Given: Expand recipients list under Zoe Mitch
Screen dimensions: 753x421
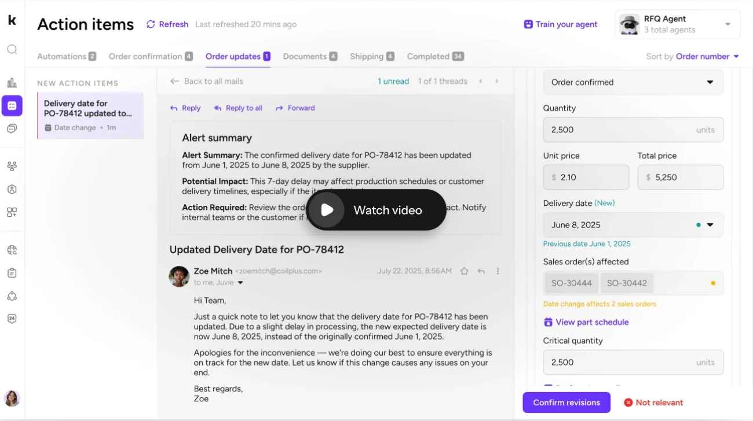Looking at the screenshot, I should [240, 283].
